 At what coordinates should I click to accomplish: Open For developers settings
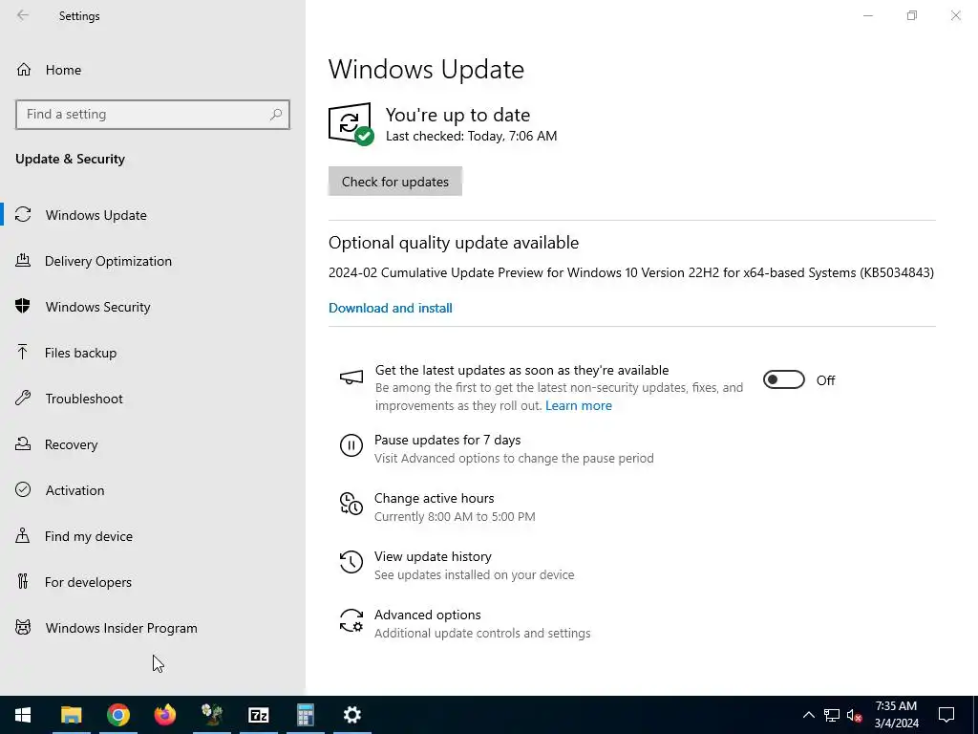point(153,582)
